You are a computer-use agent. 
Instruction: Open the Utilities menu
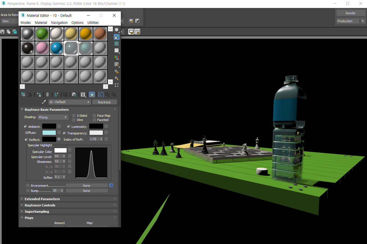(x=93, y=22)
